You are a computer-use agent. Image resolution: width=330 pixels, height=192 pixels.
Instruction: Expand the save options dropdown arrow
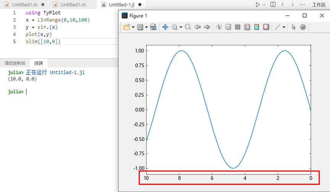point(146,27)
